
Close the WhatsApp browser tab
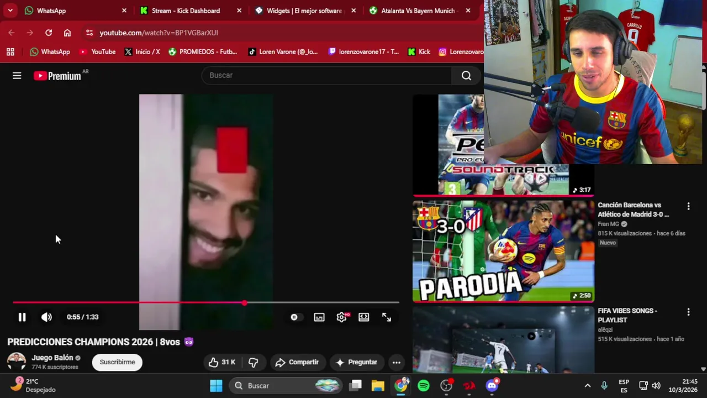click(124, 11)
